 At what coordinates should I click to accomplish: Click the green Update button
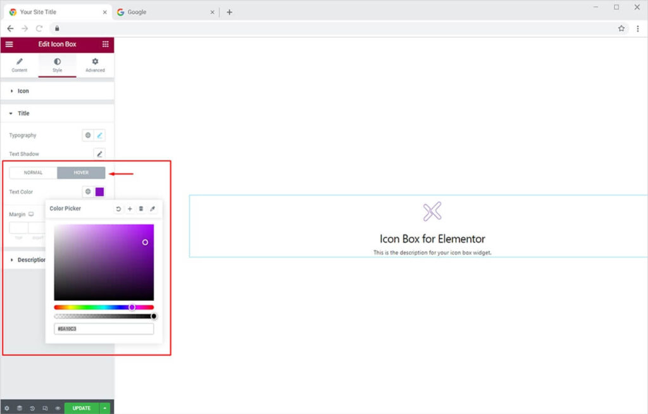[82, 408]
